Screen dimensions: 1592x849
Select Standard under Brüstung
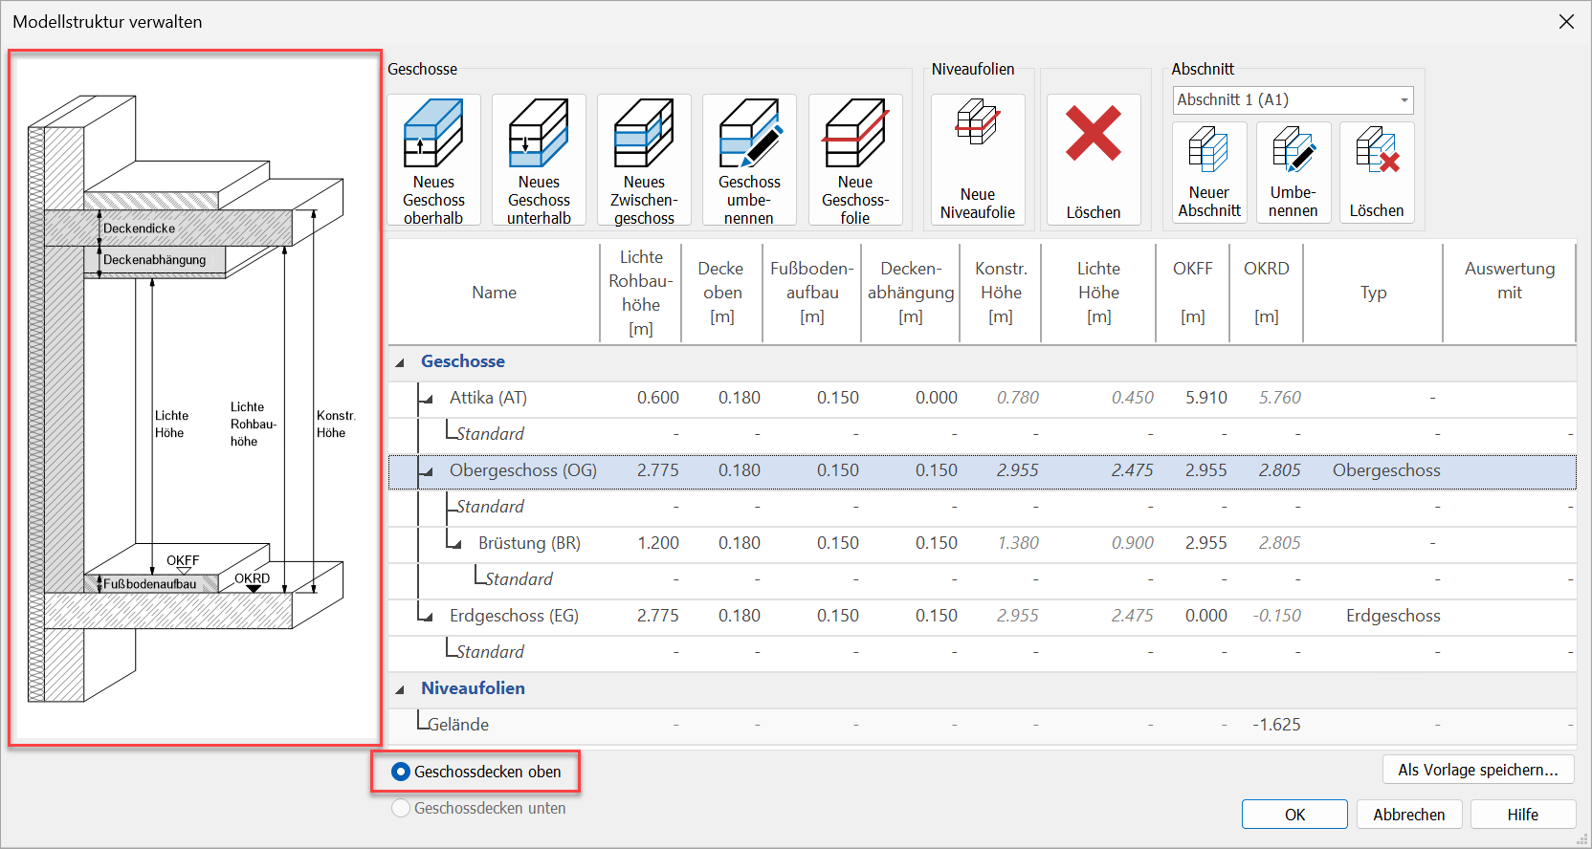click(x=519, y=579)
